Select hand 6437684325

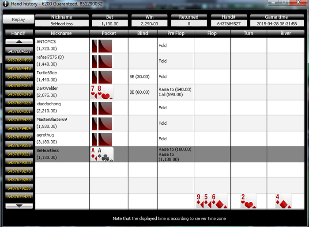click(19, 103)
